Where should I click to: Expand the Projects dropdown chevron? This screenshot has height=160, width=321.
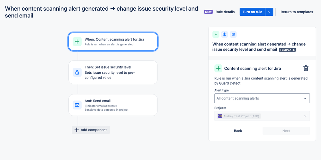pos(305,116)
